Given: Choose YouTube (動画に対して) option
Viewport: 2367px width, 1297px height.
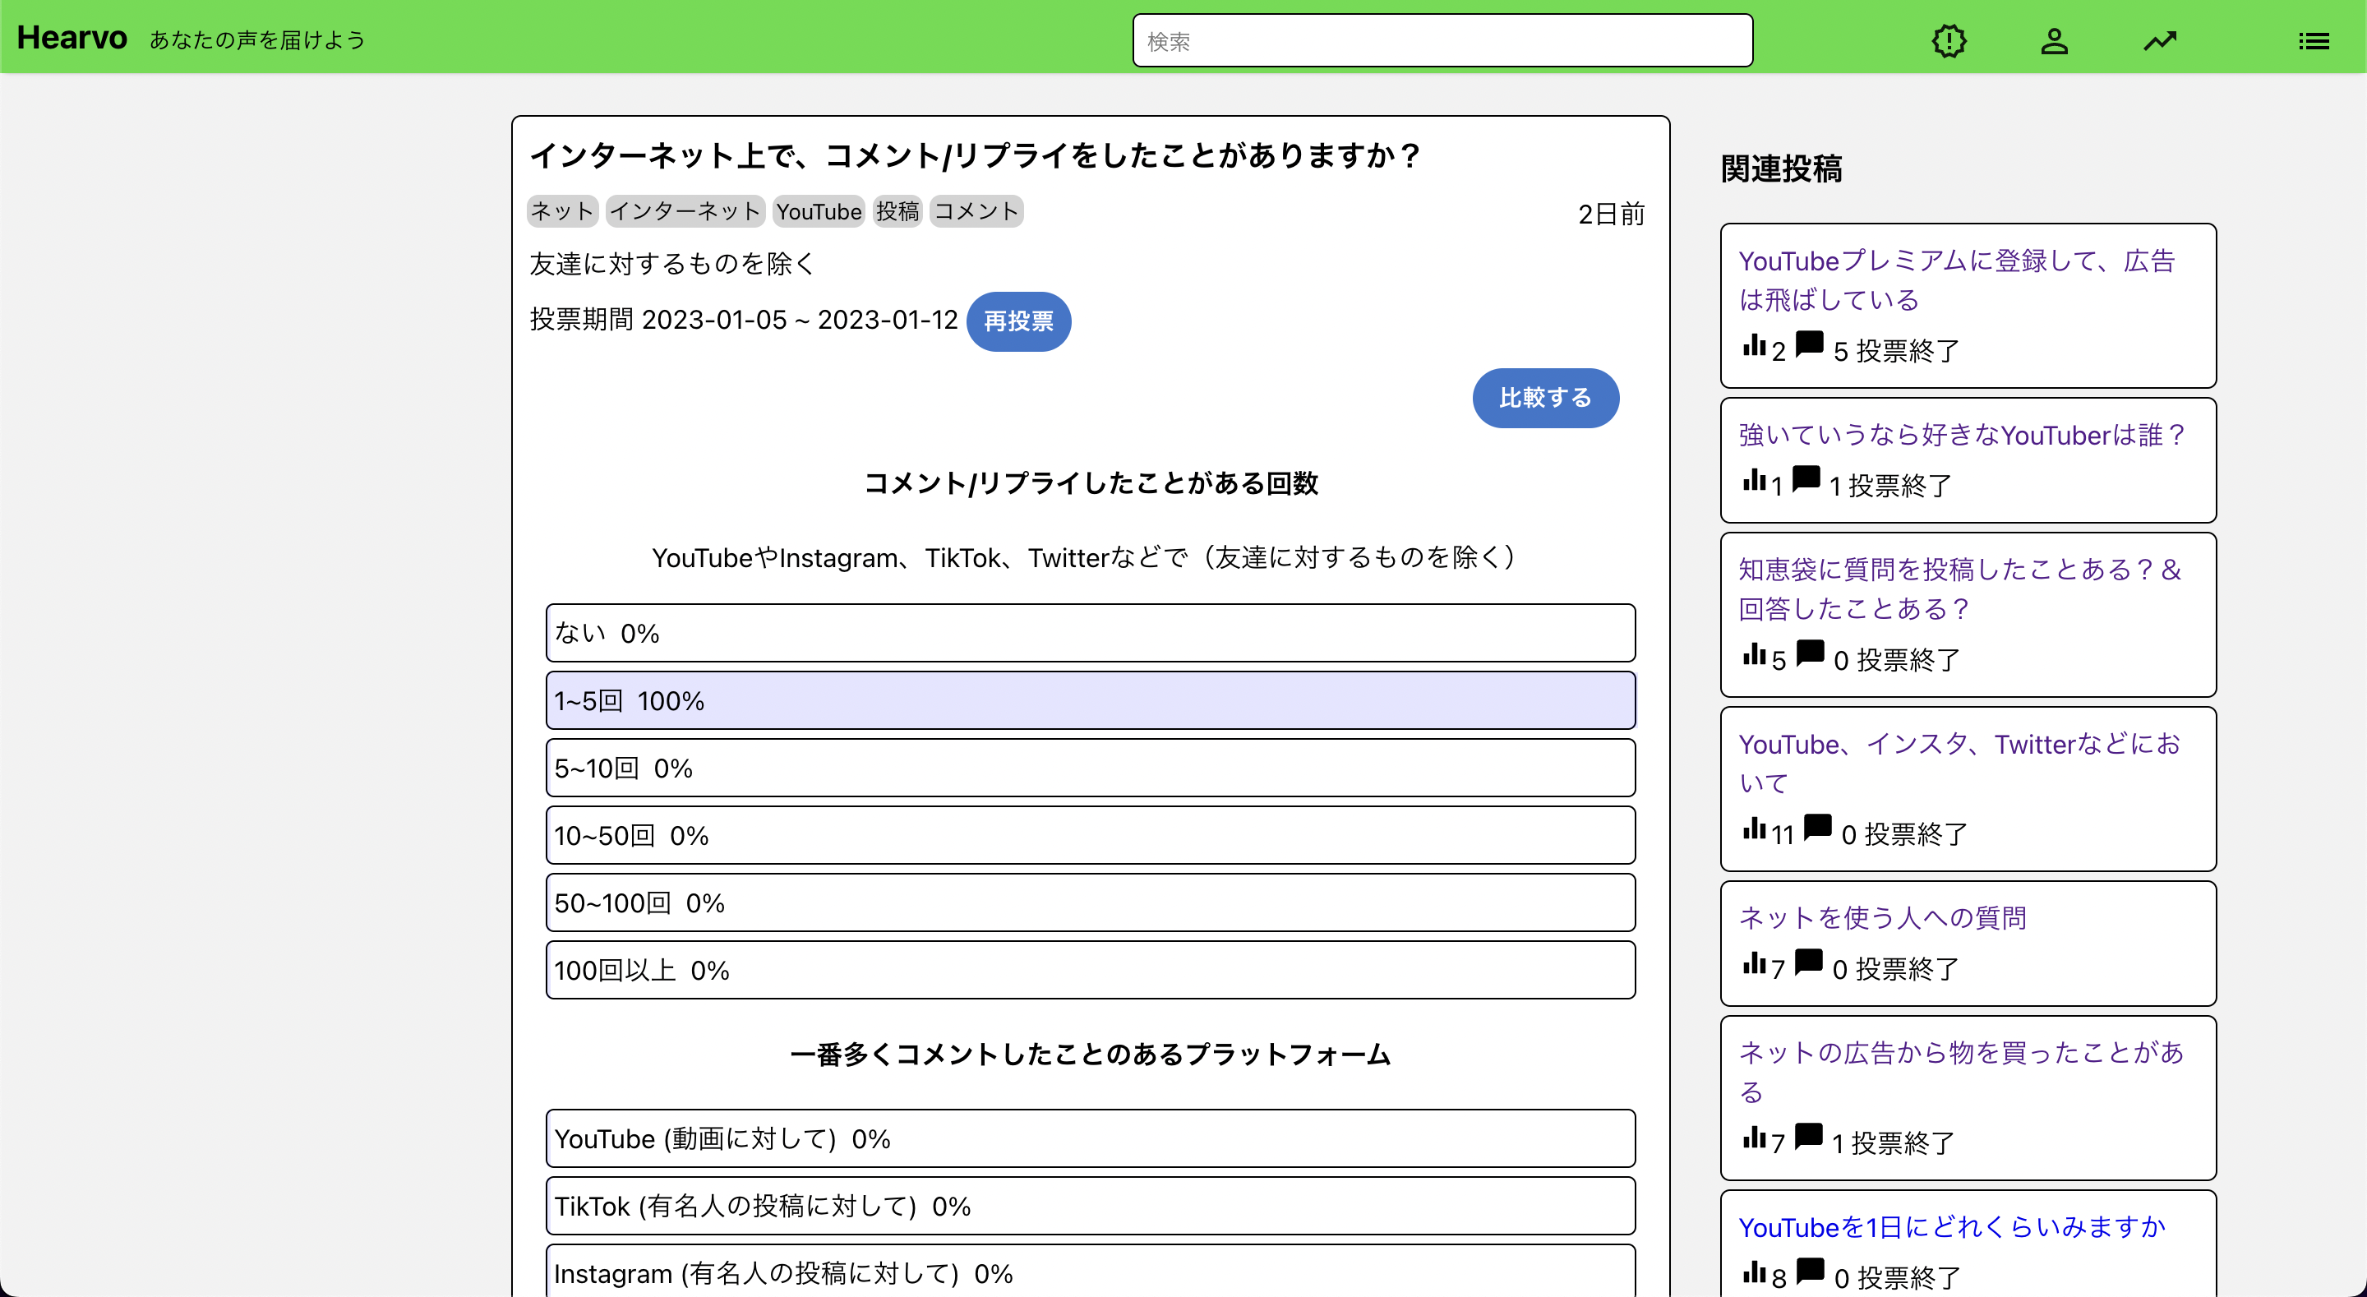Looking at the screenshot, I should pyautogui.click(x=1091, y=1139).
